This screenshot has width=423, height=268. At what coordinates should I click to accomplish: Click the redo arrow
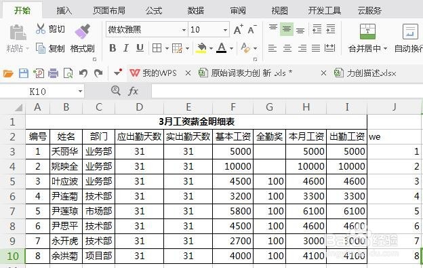pos(98,73)
